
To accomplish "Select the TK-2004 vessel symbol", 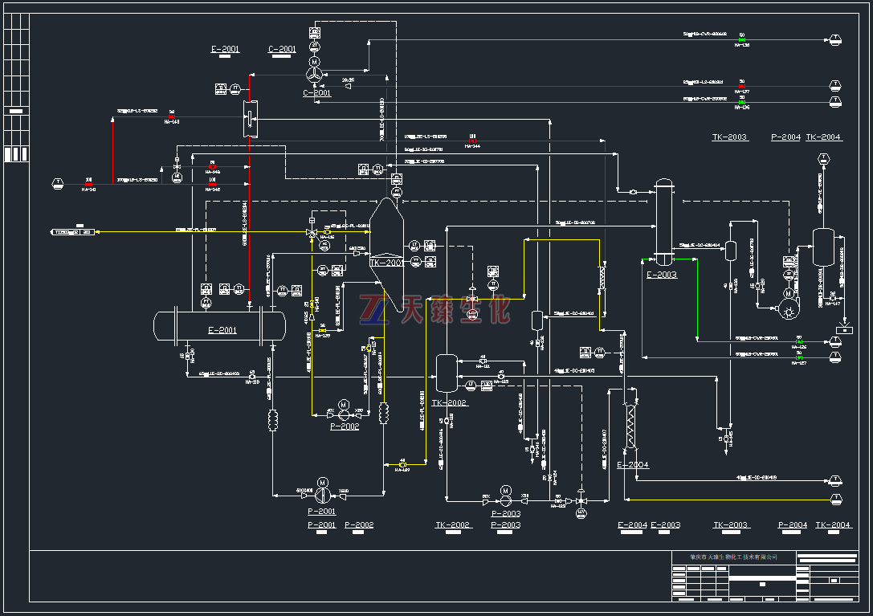I will click(824, 246).
